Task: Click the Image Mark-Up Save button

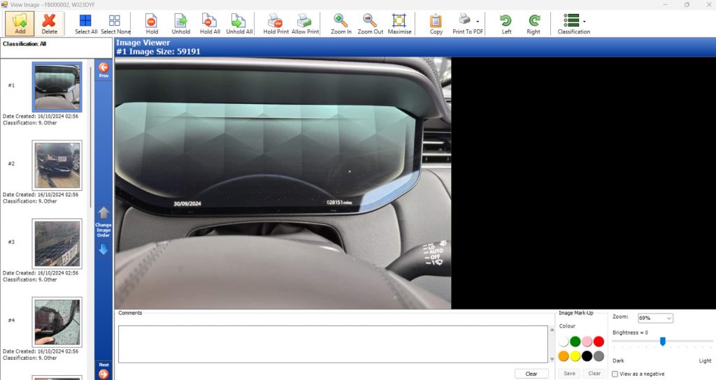Action: tap(569, 374)
